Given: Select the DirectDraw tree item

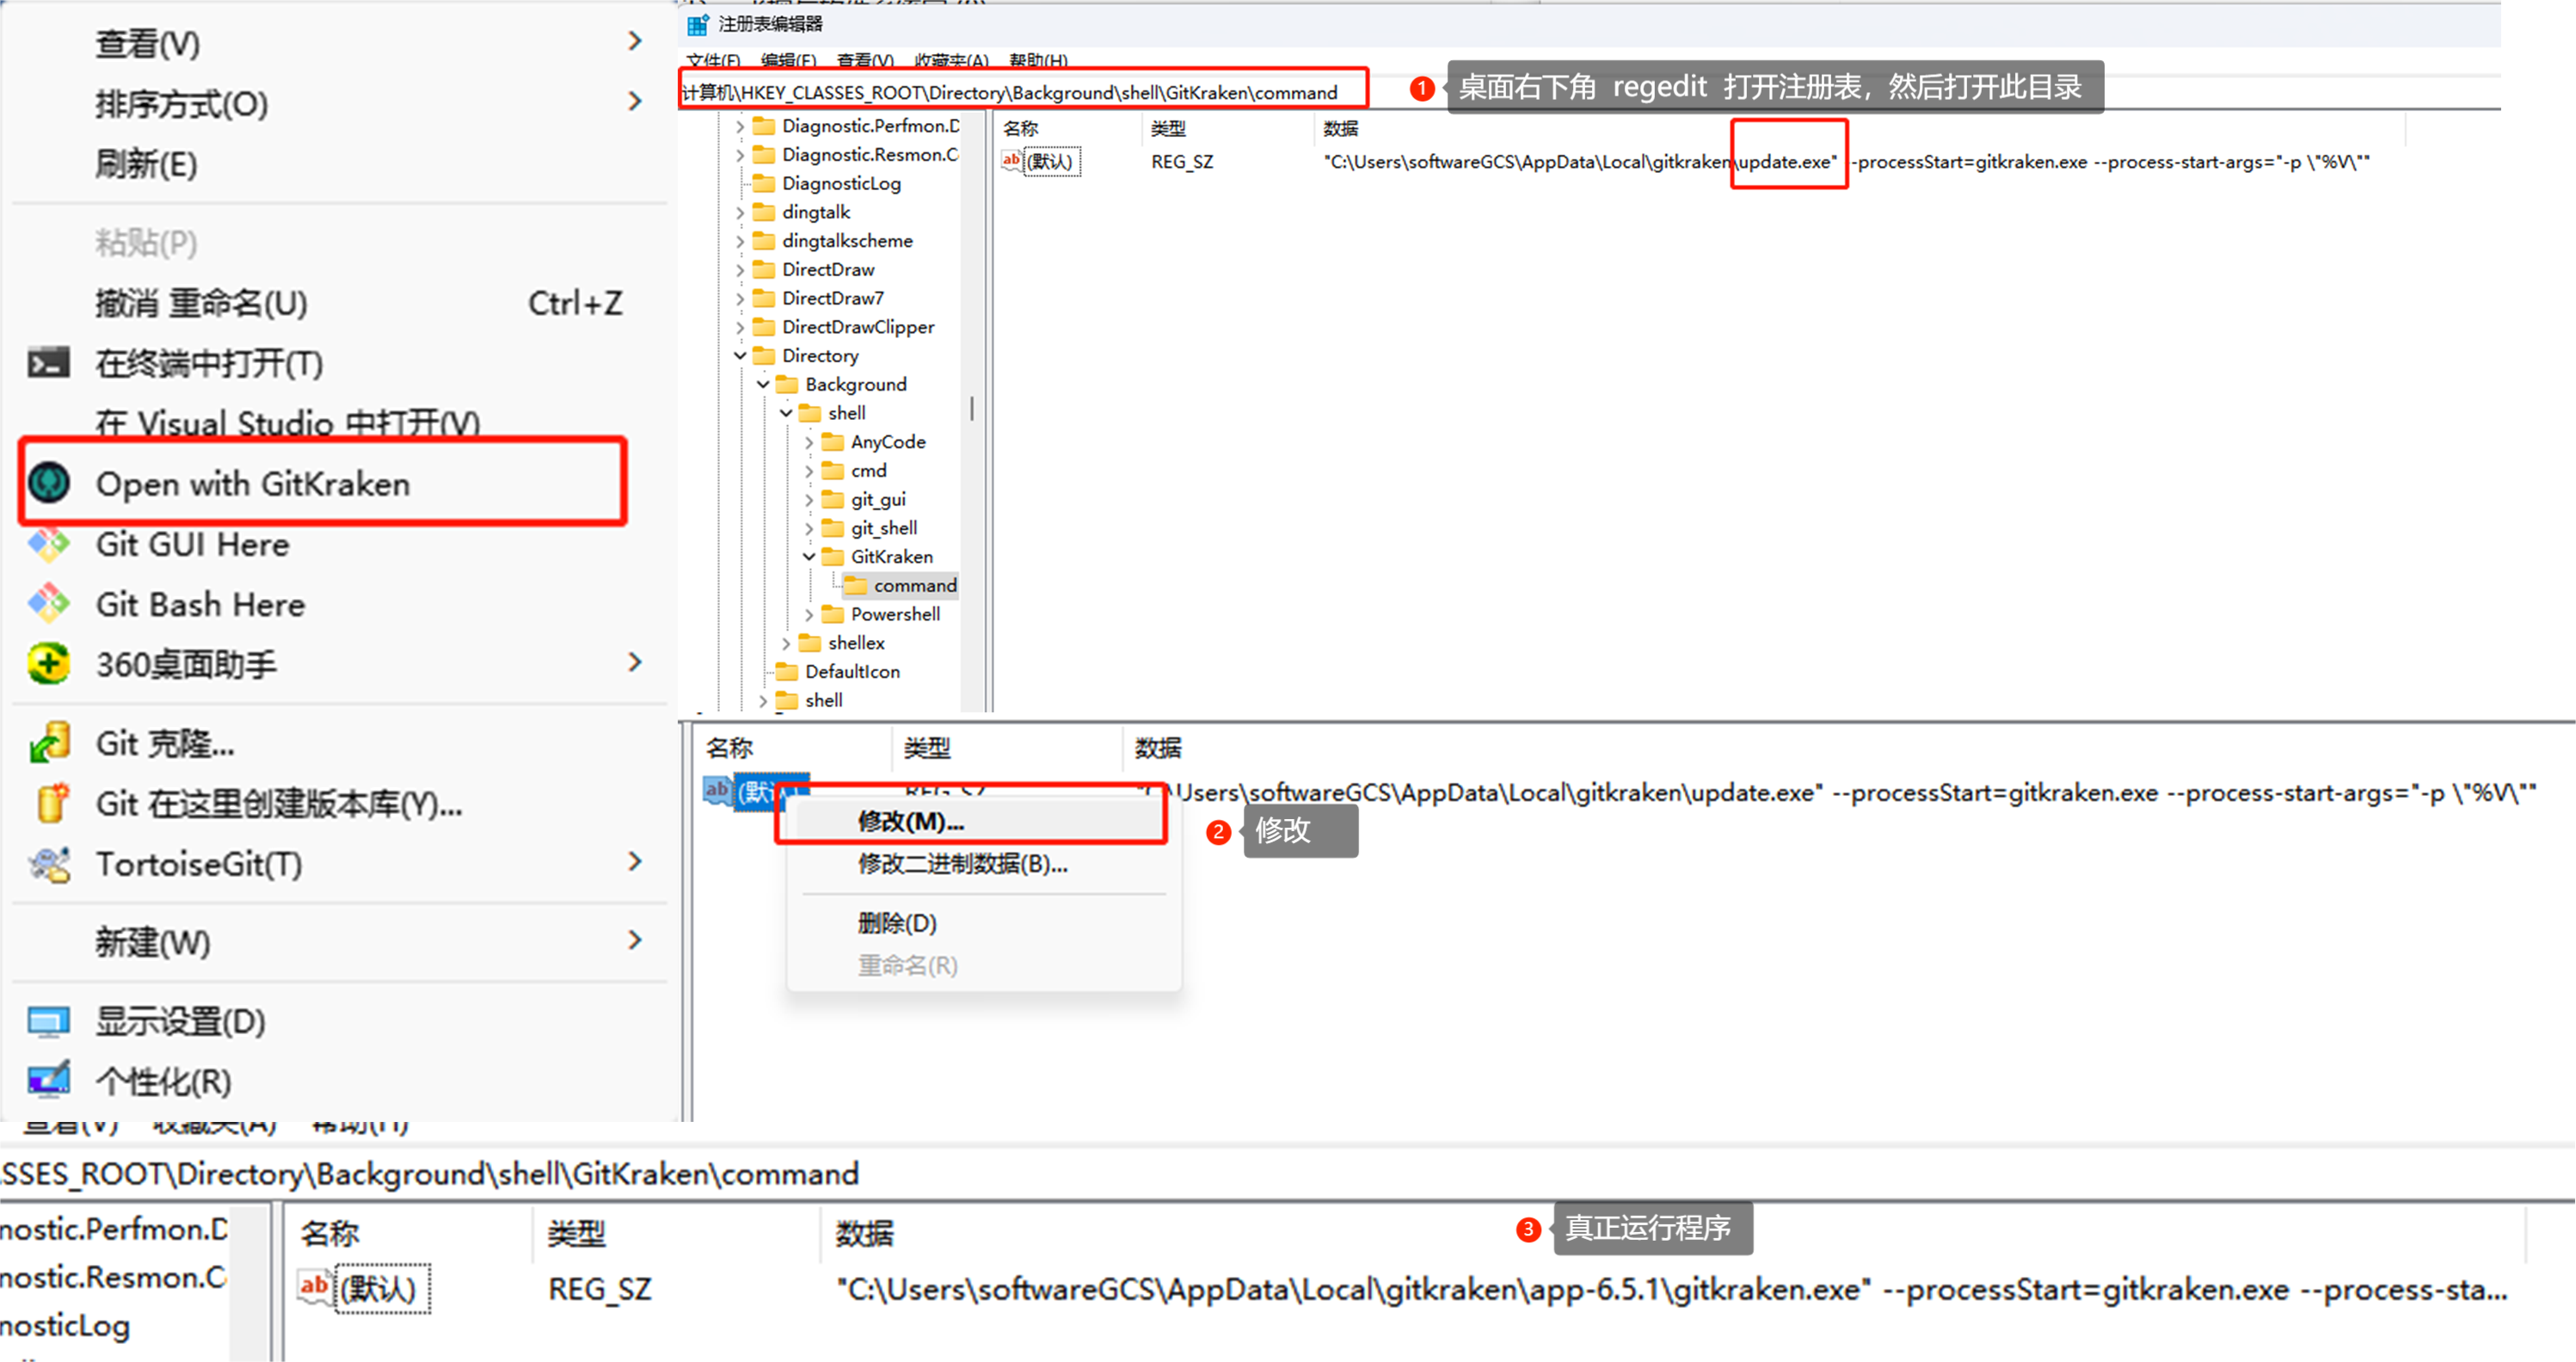Looking at the screenshot, I should click(x=828, y=269).
